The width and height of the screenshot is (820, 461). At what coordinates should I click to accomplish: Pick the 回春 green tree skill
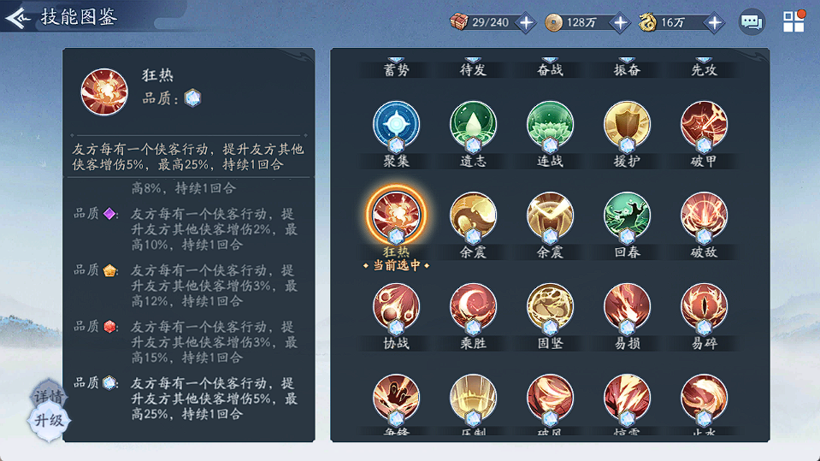click(x=627, y=216)
